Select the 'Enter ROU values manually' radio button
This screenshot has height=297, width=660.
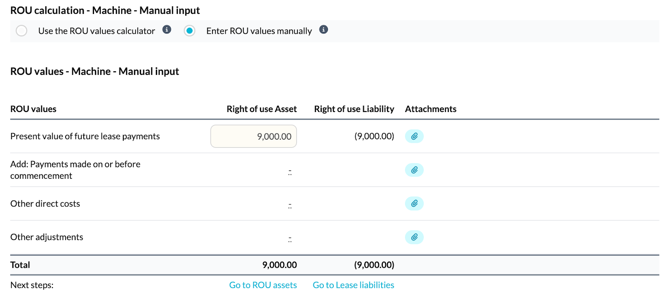[190, 31]
